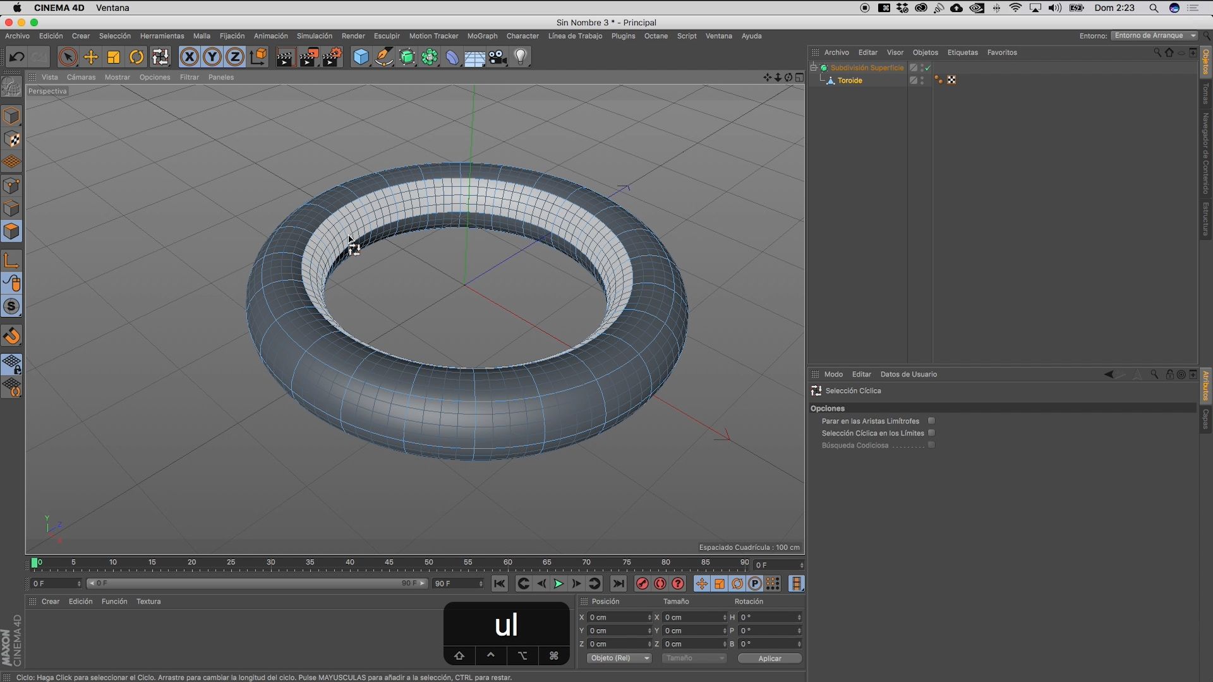The image size is (1213, 682).
Task: Add a light object with the bulb icon
Action: (521, 57)
